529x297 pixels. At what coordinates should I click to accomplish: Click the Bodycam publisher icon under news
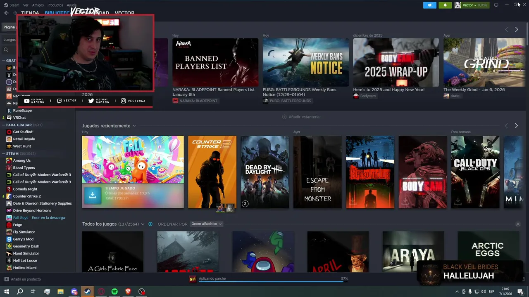356,96
